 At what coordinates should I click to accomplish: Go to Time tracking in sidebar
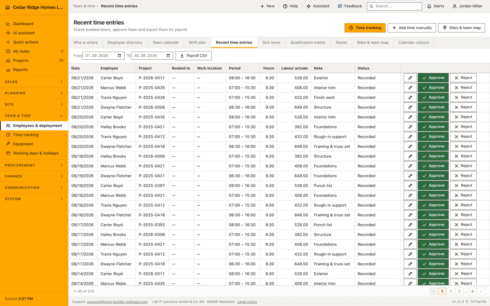pos(34,135)
